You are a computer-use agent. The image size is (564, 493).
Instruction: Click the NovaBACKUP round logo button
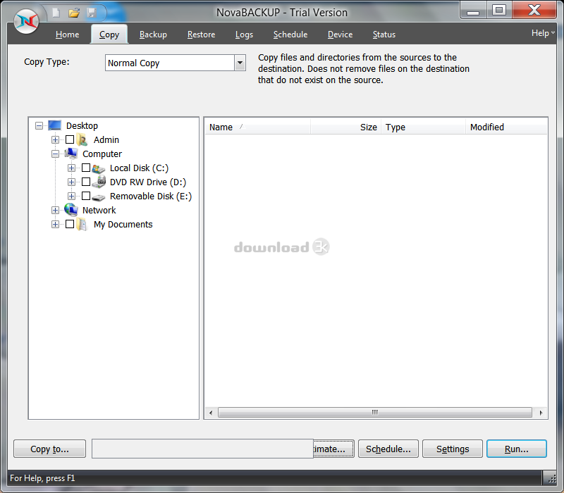pos(26,21)
